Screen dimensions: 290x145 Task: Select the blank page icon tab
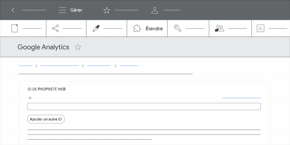(x=14, y=29)
